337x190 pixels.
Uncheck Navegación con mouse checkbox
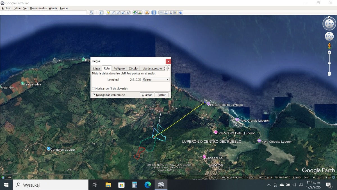coord(94,95)
